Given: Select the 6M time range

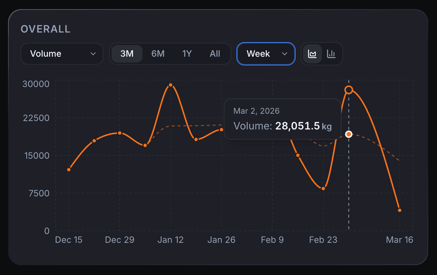Looking at the screenshot, I should pyautogui.click(x=158, y=54).
